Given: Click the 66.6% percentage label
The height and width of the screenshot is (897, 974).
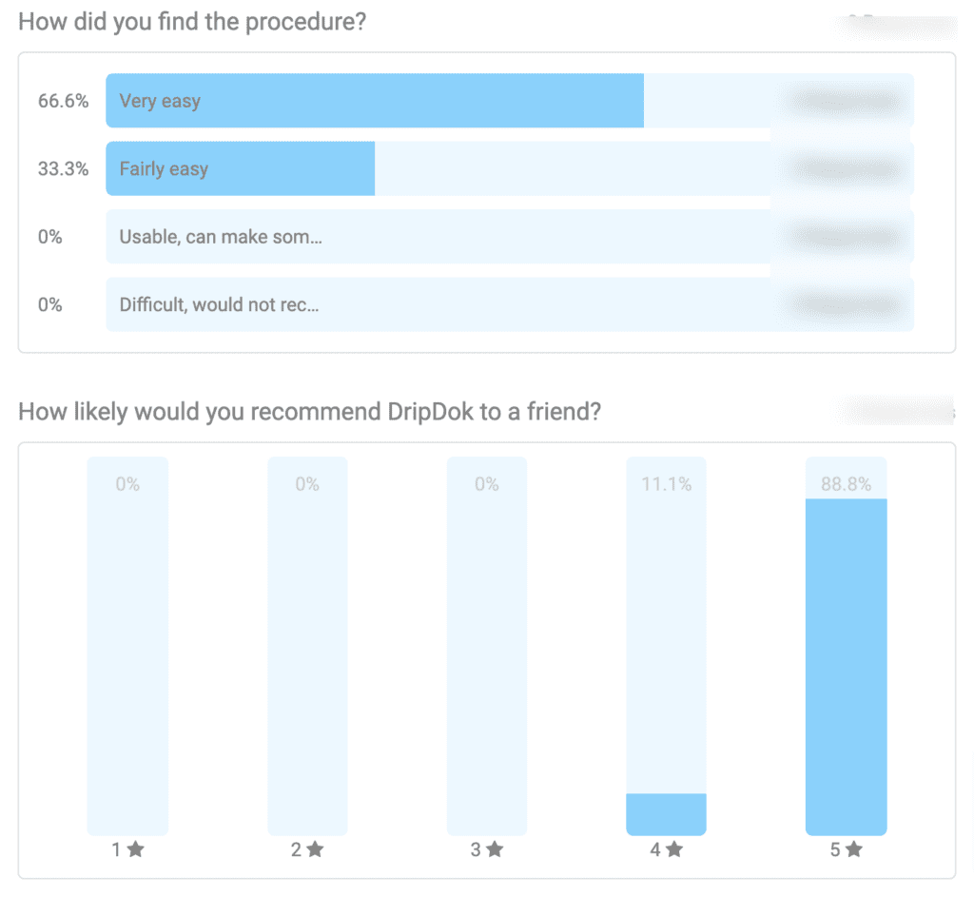Looking at the screenshot, I should click(x=64, y=101).
